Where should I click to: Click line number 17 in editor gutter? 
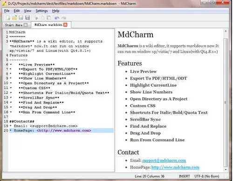tap(6, 116)
